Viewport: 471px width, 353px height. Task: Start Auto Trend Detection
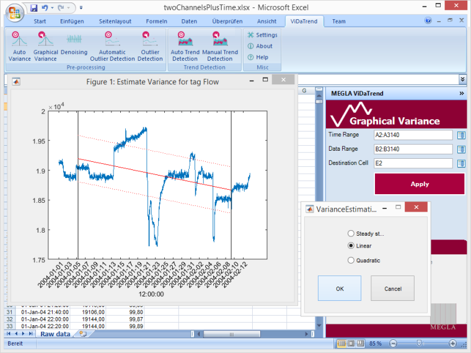185,47
